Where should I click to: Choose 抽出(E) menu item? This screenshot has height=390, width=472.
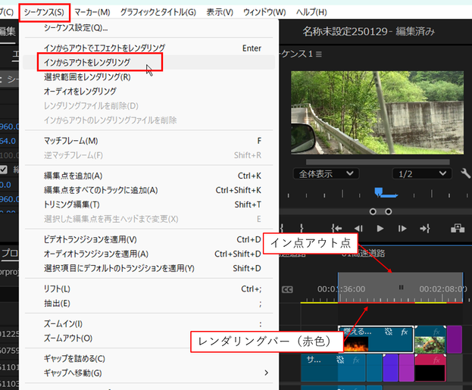pyautogui.click(x=148, y=304)
